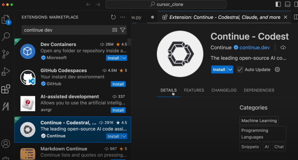Switch to the FEATURES tab
The width and height of the screenshot is (298, 160).
click(194, 90)
